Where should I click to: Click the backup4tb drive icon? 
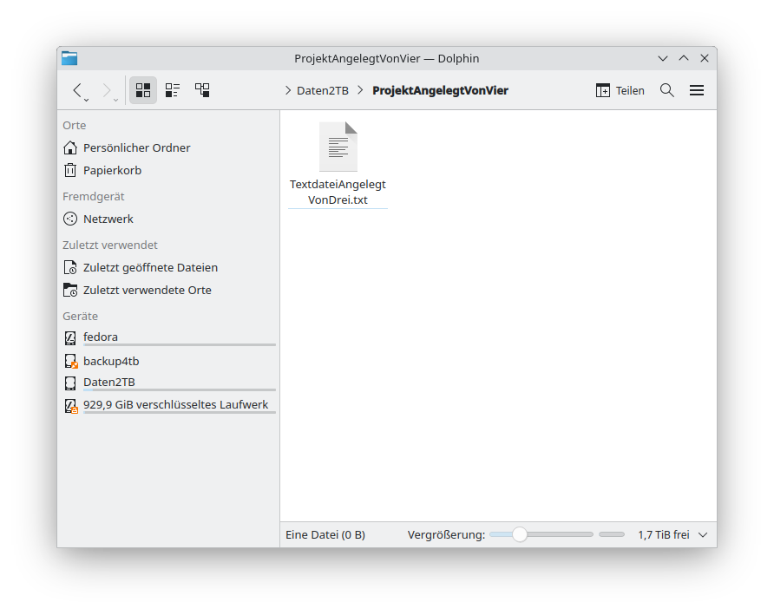click(71, 362)
